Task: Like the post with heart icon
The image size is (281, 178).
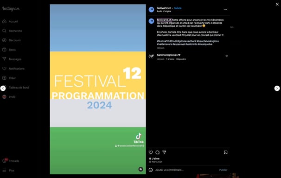Action: point(151,152)
